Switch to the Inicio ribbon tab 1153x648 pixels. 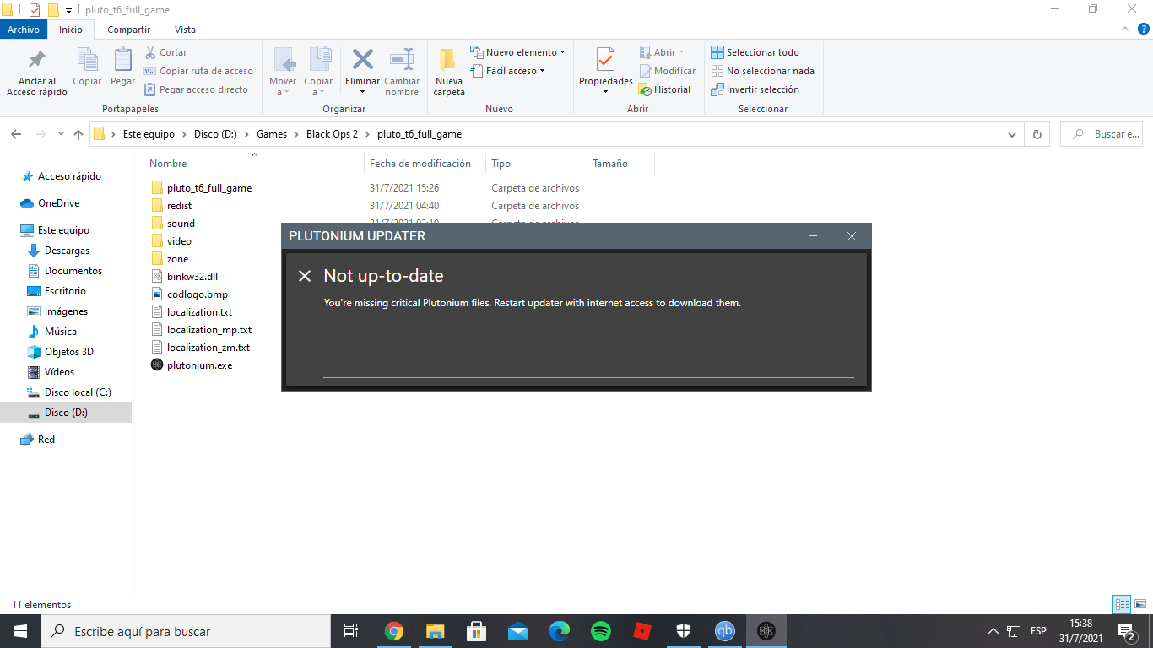(x=71, y=30)
